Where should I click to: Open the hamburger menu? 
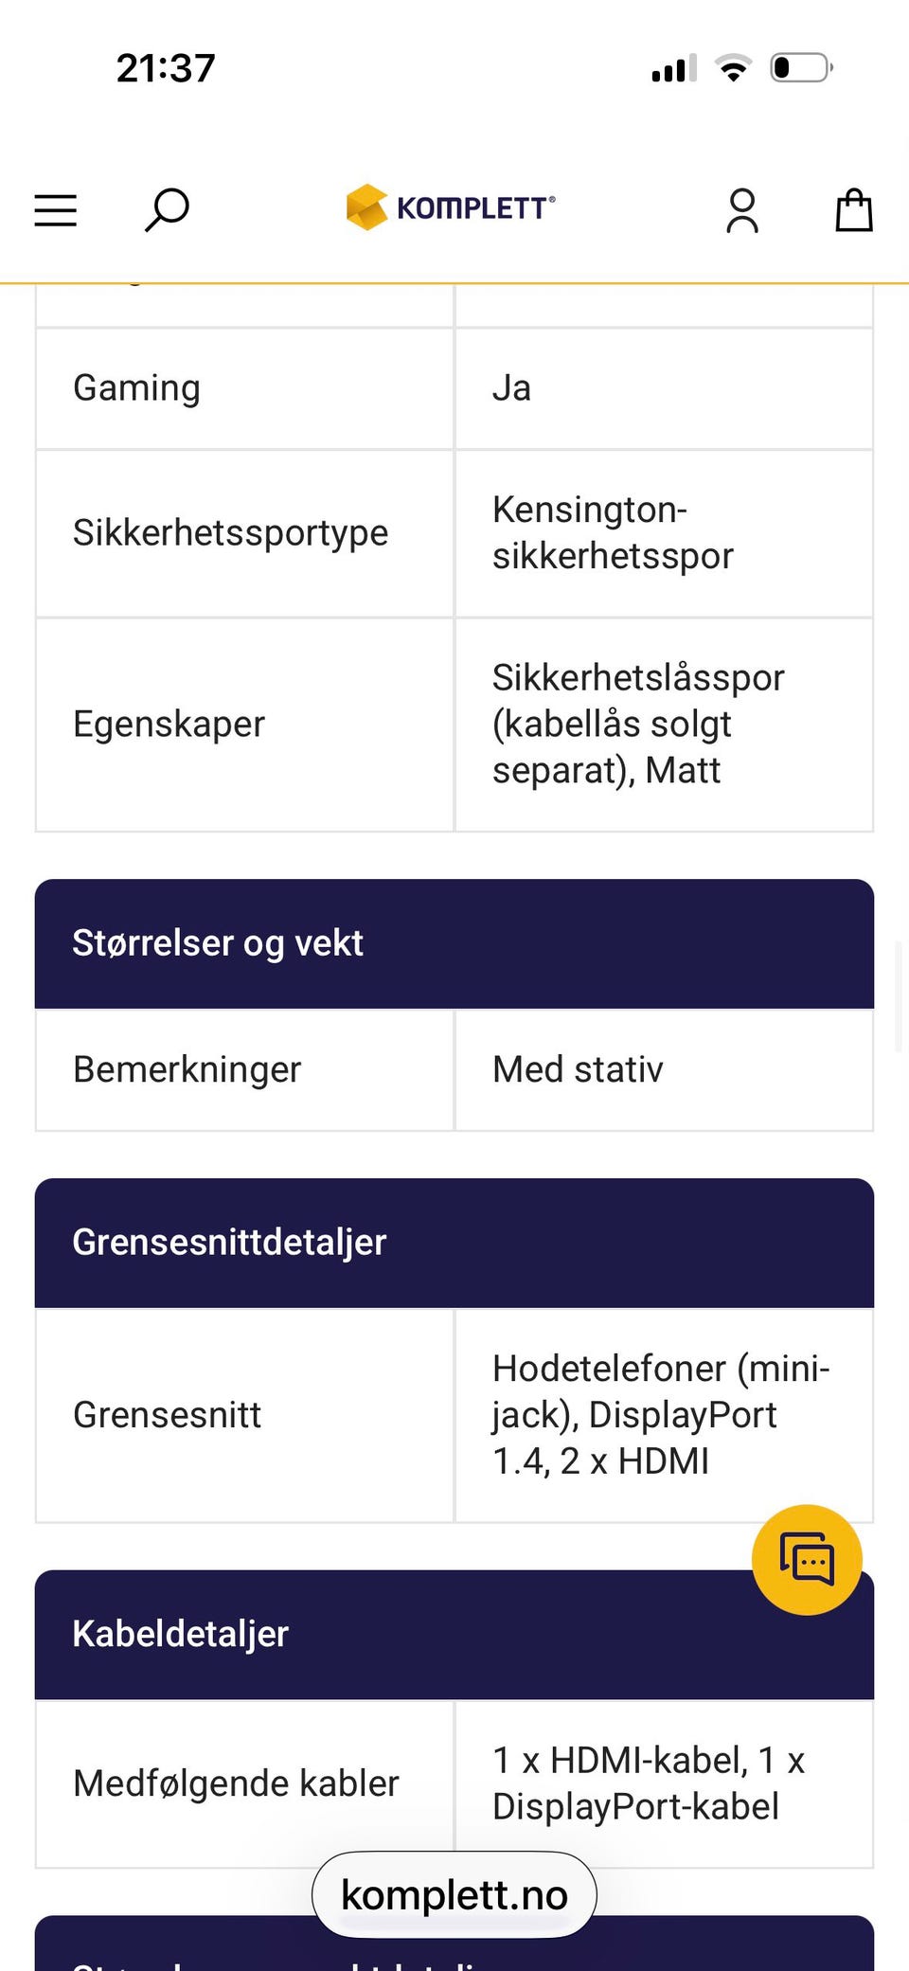tap(56, 210)
